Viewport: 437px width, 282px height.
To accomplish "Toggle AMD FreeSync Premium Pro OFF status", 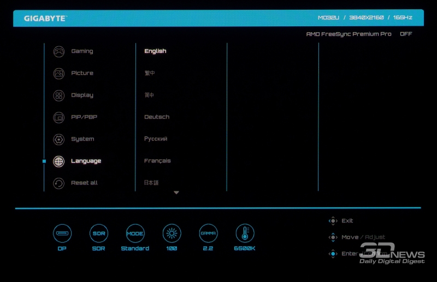I will [x=405, y=34].
